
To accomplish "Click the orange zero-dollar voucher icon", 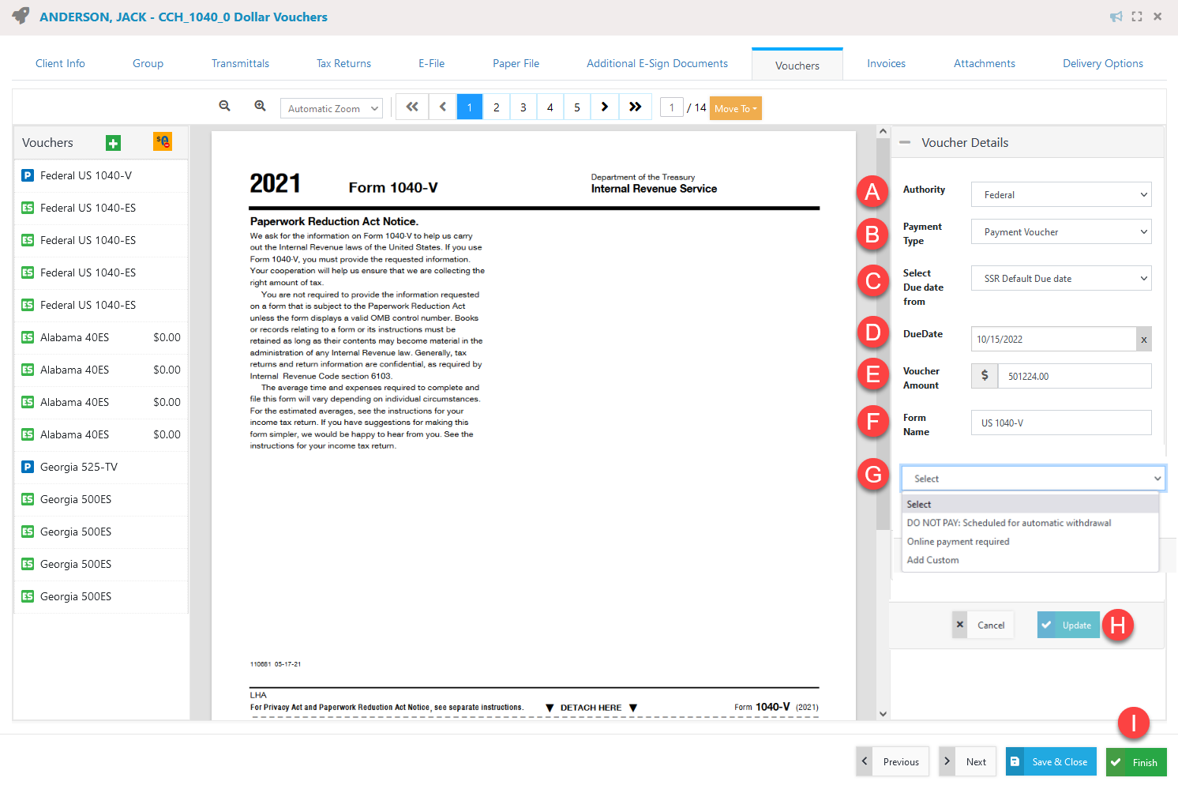I will [x=162, y=141].
